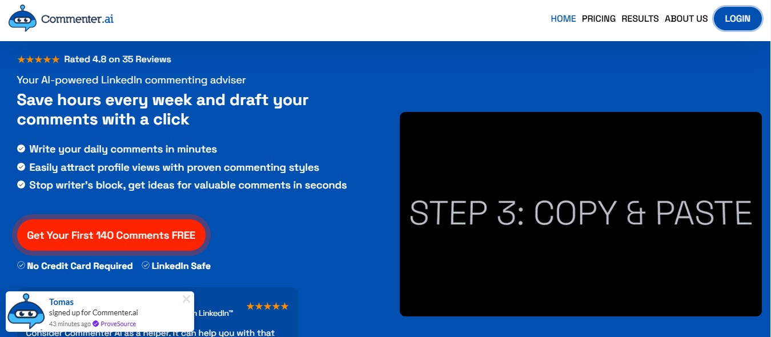Image resolution: width=771 pixels, height=337 pixels.
Task: Open the HOME navigation link
Action: pyautogui.click(x=563, y=19)
